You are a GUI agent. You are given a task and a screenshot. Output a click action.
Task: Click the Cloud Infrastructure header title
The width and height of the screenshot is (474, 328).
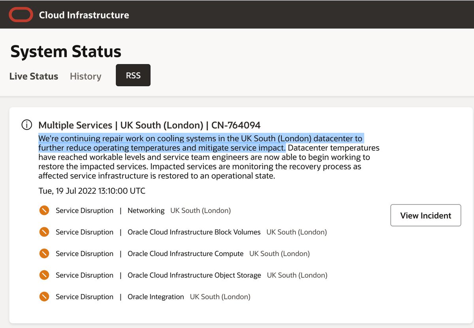pos(84,15)
